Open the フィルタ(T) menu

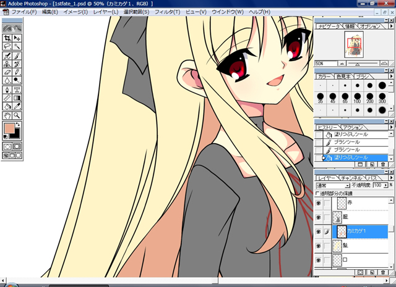pyautogui.click(x=168, y=12)
